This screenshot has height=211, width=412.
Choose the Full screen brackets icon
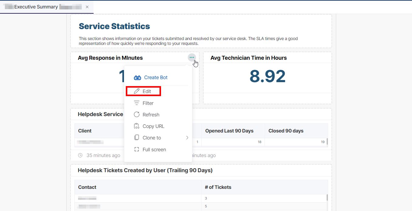pyautogui.click(x=137, y=149)
